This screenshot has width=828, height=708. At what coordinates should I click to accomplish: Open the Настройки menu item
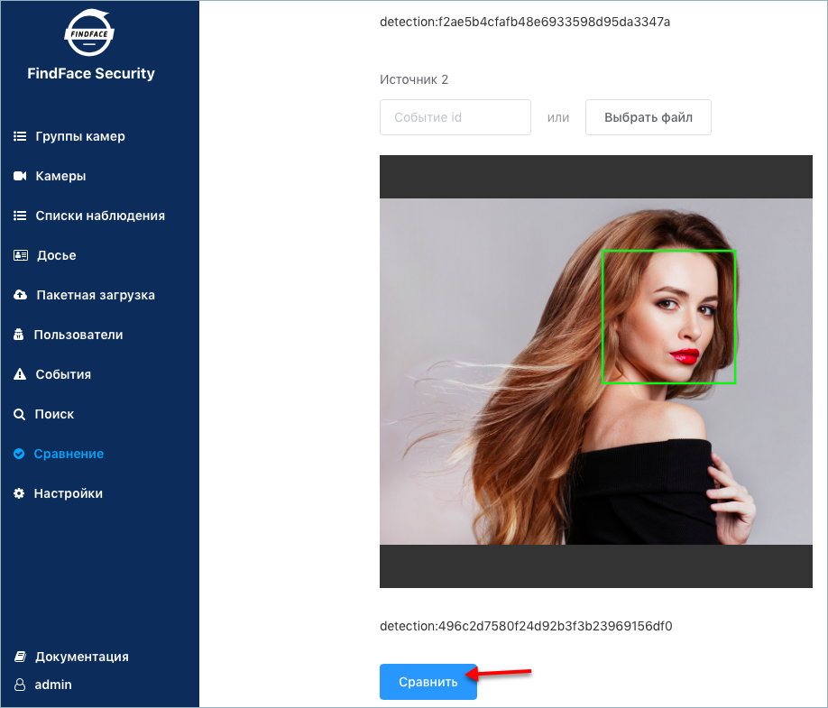(x=69, y=493)
